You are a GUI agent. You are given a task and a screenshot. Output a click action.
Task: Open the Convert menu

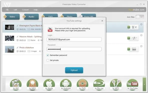coord(25,10)
